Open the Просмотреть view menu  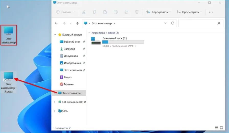click(x=189, y=12)
